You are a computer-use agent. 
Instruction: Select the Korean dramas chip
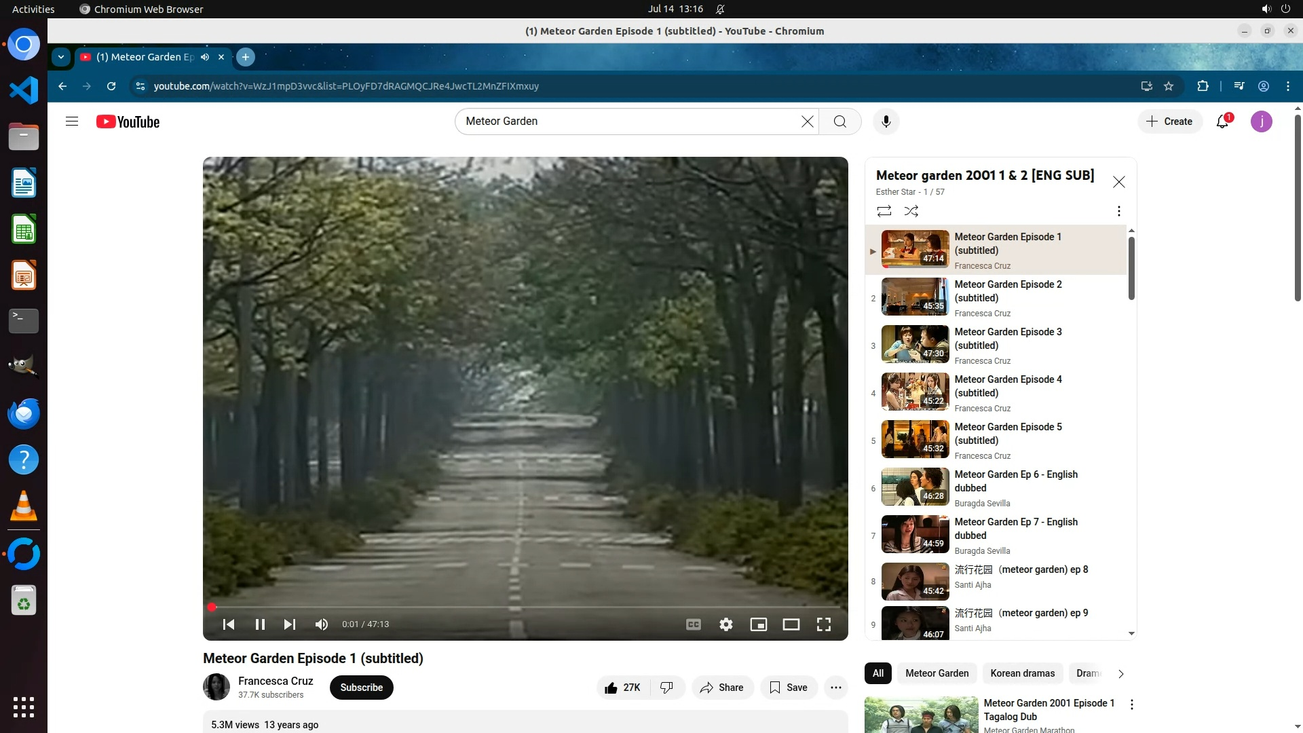coord(1022,673)
